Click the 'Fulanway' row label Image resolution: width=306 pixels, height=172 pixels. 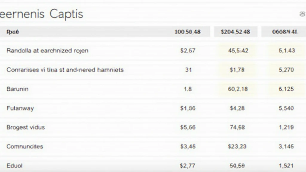pos(20,108)
